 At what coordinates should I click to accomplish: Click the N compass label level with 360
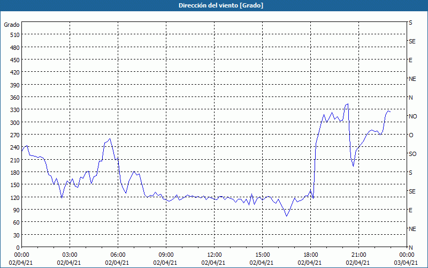(x=411, y=98)
